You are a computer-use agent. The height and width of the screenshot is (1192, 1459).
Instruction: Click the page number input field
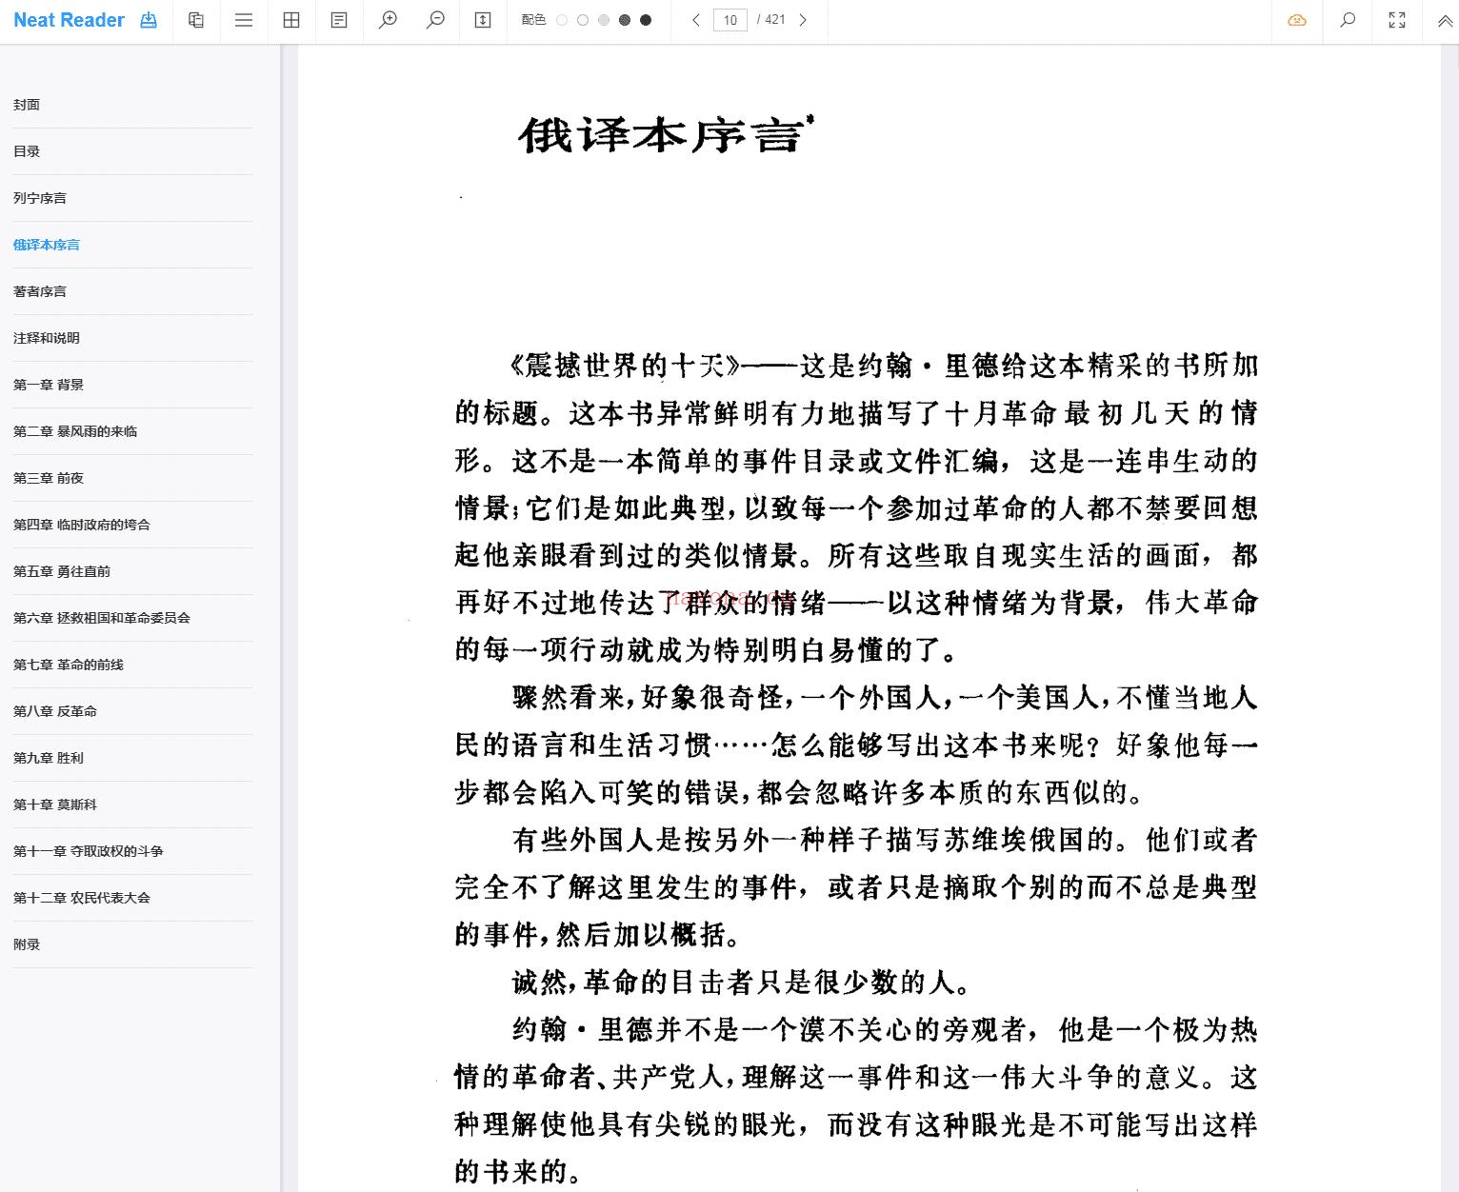click(730, 20)
